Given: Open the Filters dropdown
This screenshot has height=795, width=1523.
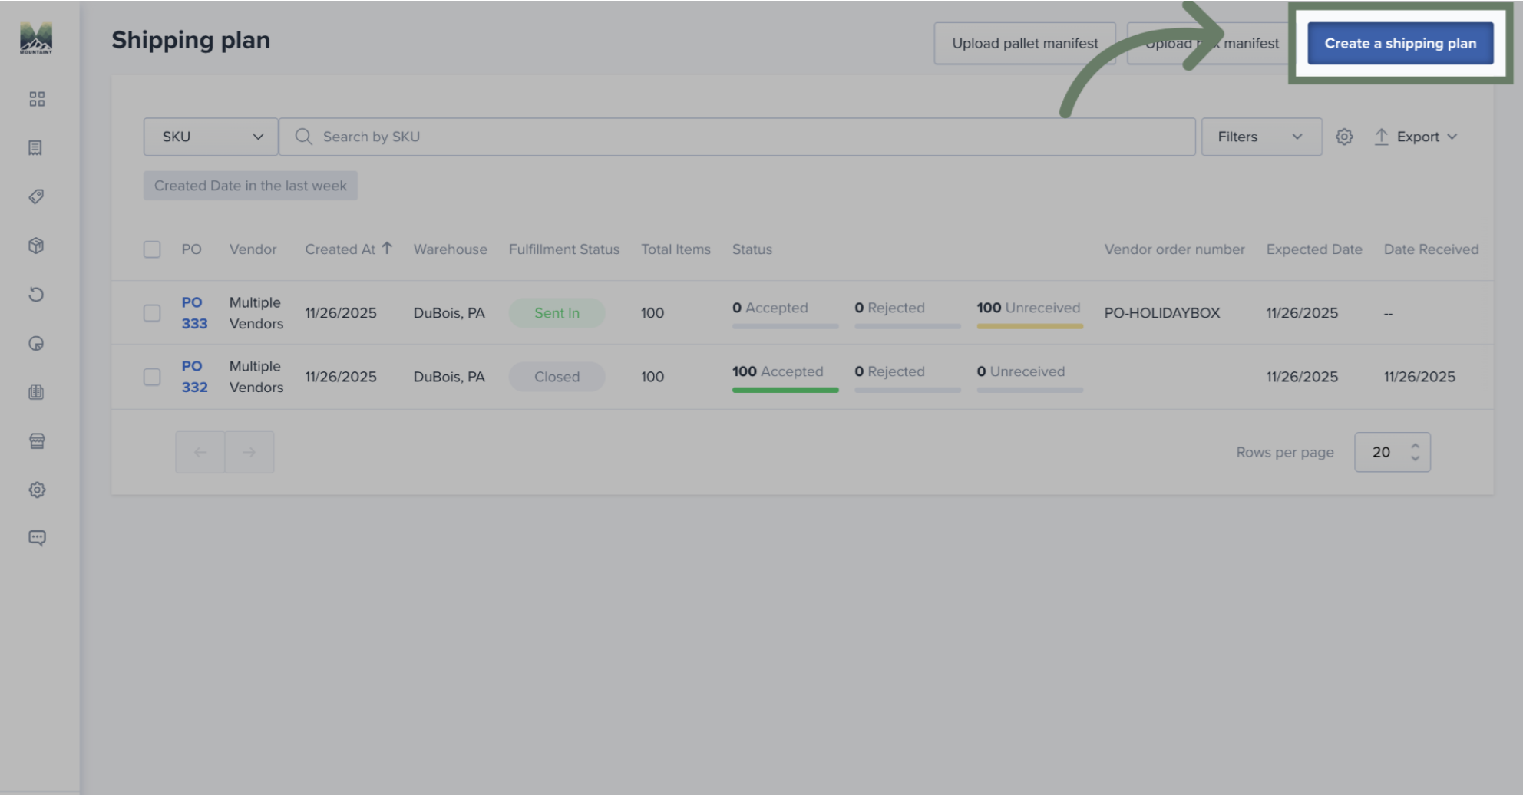Looking at the screenshot, I should coord(1261,137).
